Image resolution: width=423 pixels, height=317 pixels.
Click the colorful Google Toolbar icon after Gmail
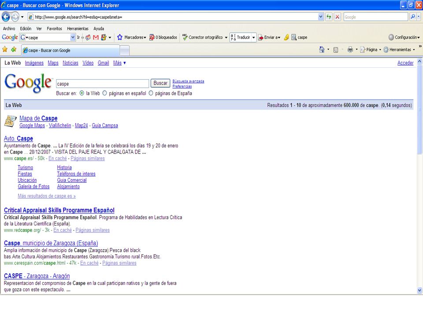tap(104, 37)
